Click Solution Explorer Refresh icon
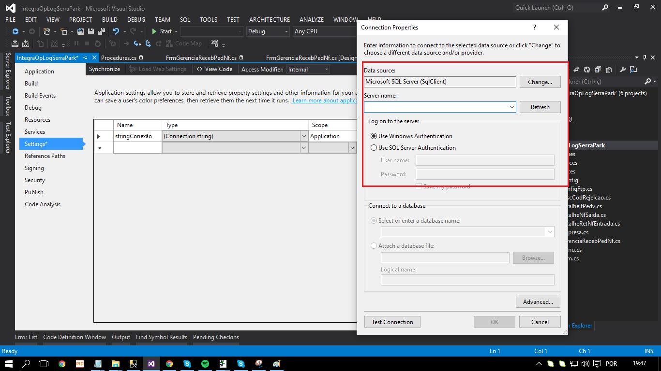Viewport: 661px width, 371px height. 587,70
